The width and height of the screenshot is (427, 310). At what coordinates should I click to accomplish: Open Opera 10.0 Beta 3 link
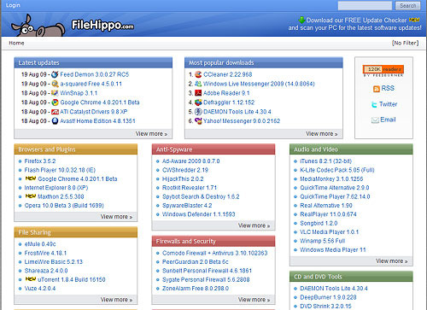64,205
